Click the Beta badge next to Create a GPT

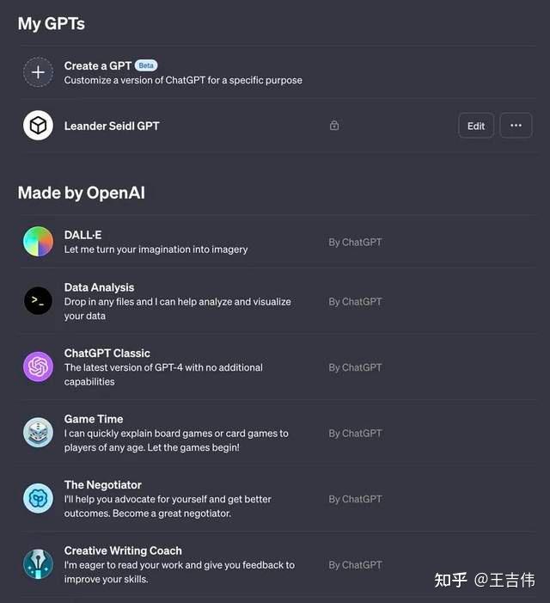146,65
